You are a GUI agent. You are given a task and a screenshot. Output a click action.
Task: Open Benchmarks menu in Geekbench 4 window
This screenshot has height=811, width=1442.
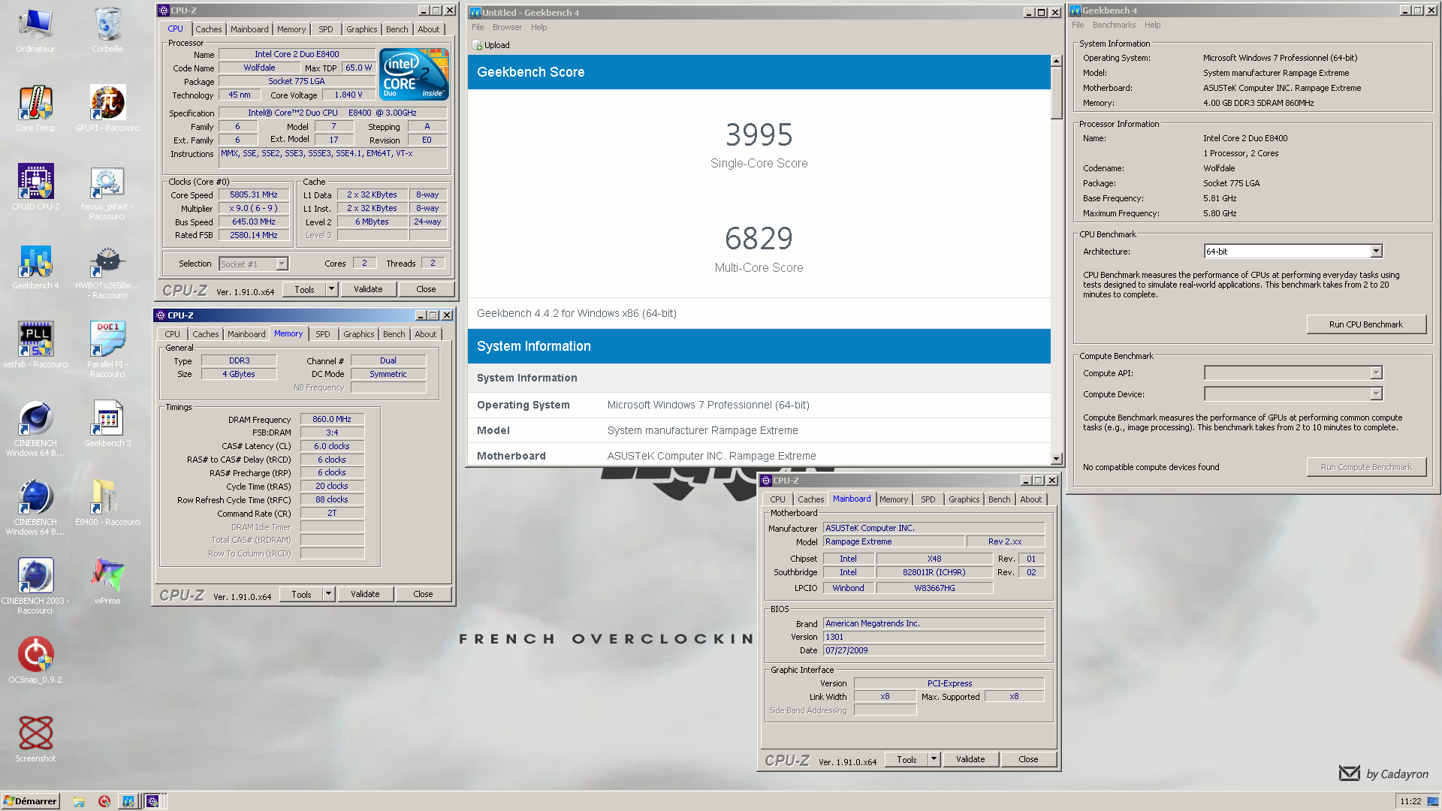pos(1114,25)
